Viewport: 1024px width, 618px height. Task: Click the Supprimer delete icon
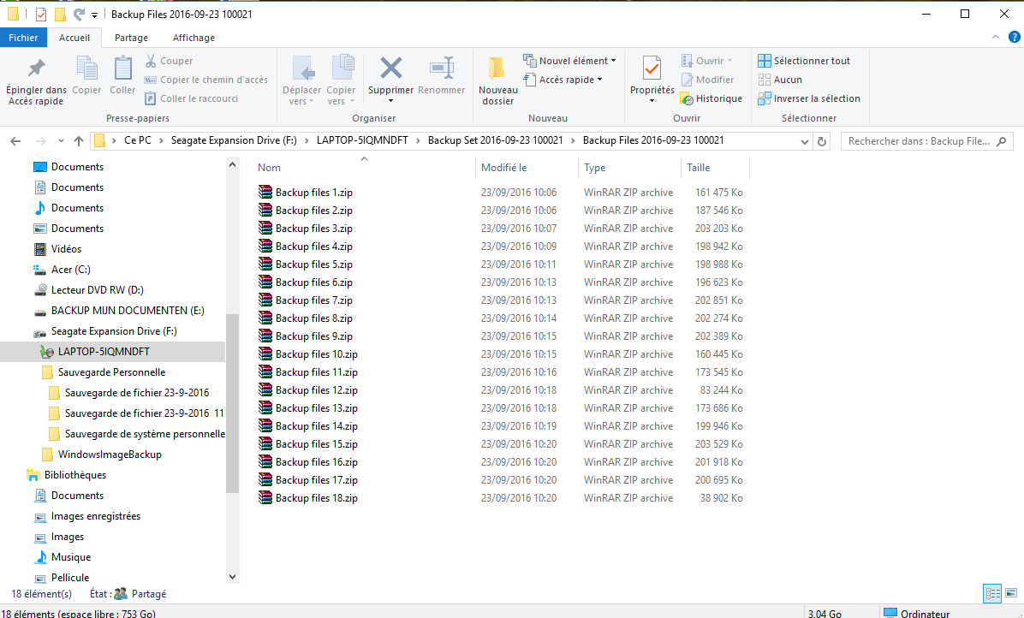tap(390, 68)
